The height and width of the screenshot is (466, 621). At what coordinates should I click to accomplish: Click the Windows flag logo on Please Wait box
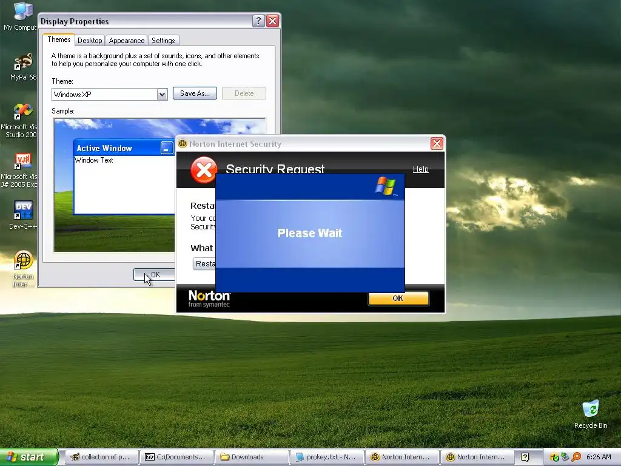click(x=386, y=186)
